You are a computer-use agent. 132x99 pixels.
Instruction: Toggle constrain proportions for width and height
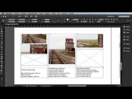pos(26,21)
